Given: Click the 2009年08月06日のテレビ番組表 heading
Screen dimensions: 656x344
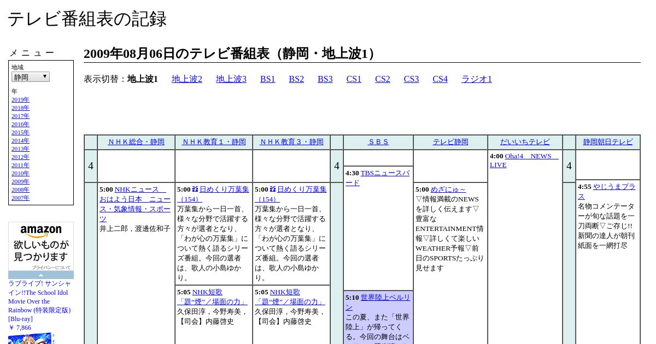Looking at the screenshot, I should point(232,54).
